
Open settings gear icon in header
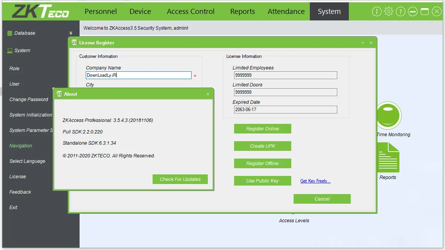(389, 12)
